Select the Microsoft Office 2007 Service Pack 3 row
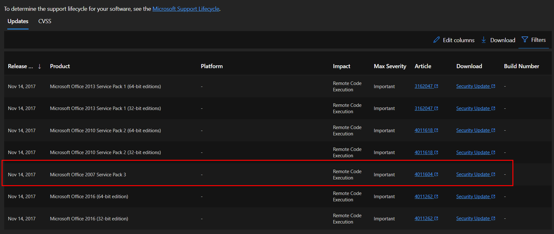The height and width of the screenshot is (234, 554). tap(88, 175)
